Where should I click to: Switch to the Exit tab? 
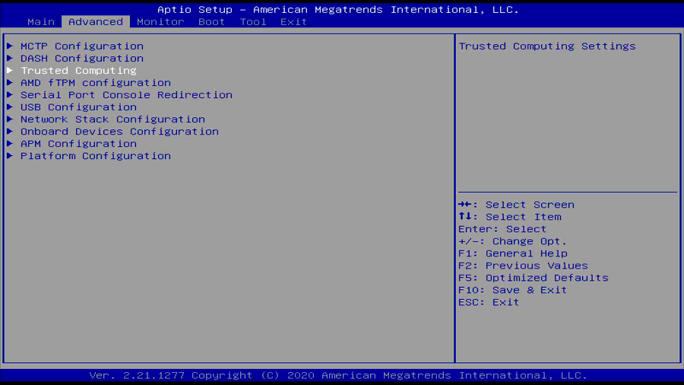pyautogui.click(x=293, y=22)
